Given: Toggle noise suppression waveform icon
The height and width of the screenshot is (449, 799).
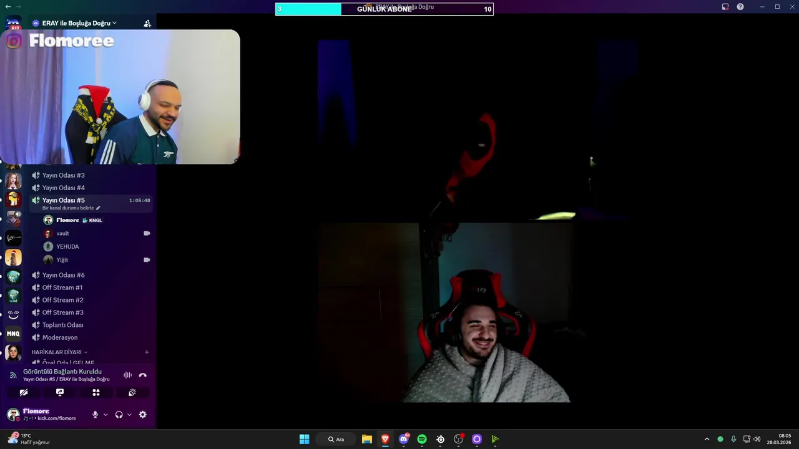Looking at the screenshot, I should pyautogui.click(x=127, y=375).
